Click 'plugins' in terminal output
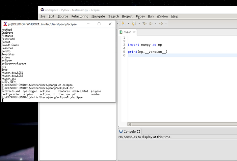The height and width of the screenshot is (161, 237). tap(96, 91)
